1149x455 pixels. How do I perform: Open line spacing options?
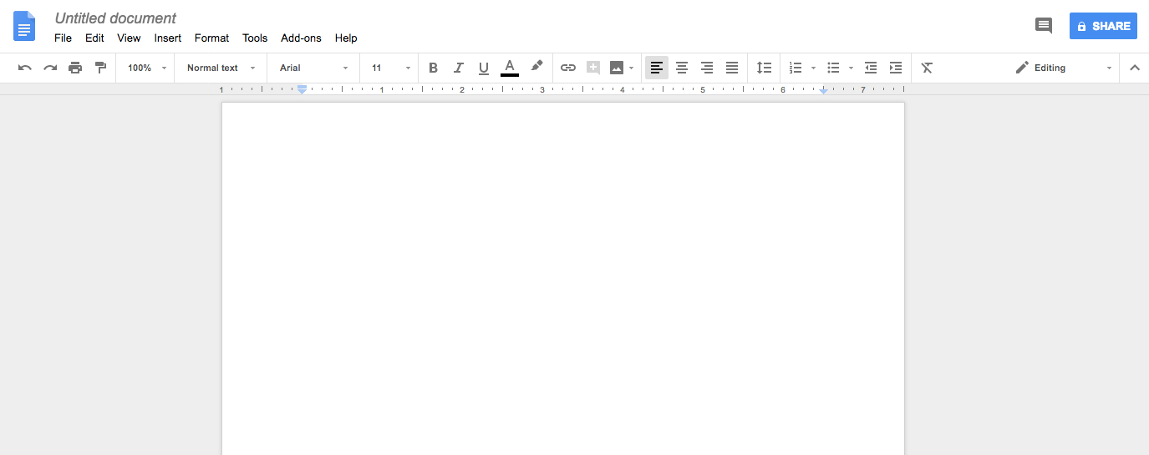click(x=764, y=68)
